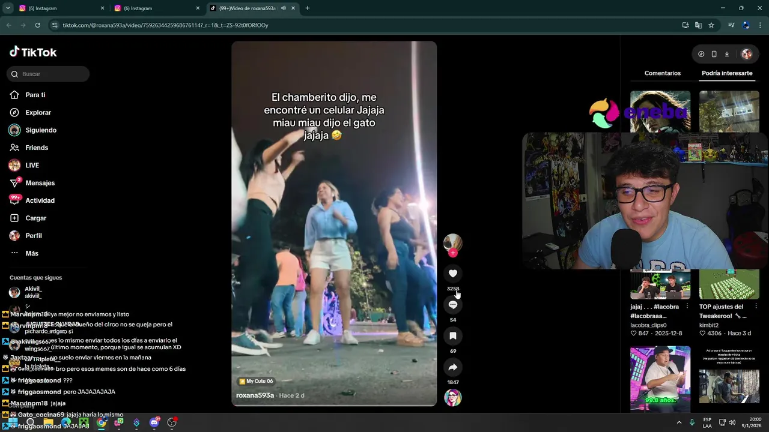Viewport: 769px width, 432px height.
Task: Open the volume icon in system tray
Action: point(732,422)
